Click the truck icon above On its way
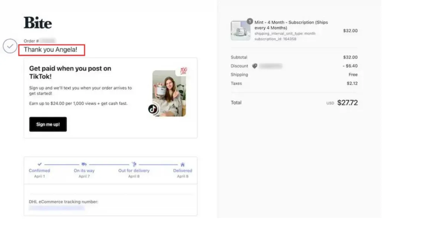Image resolution: width=429 pixels, height=241 pixels. click(x=84, y=164)
